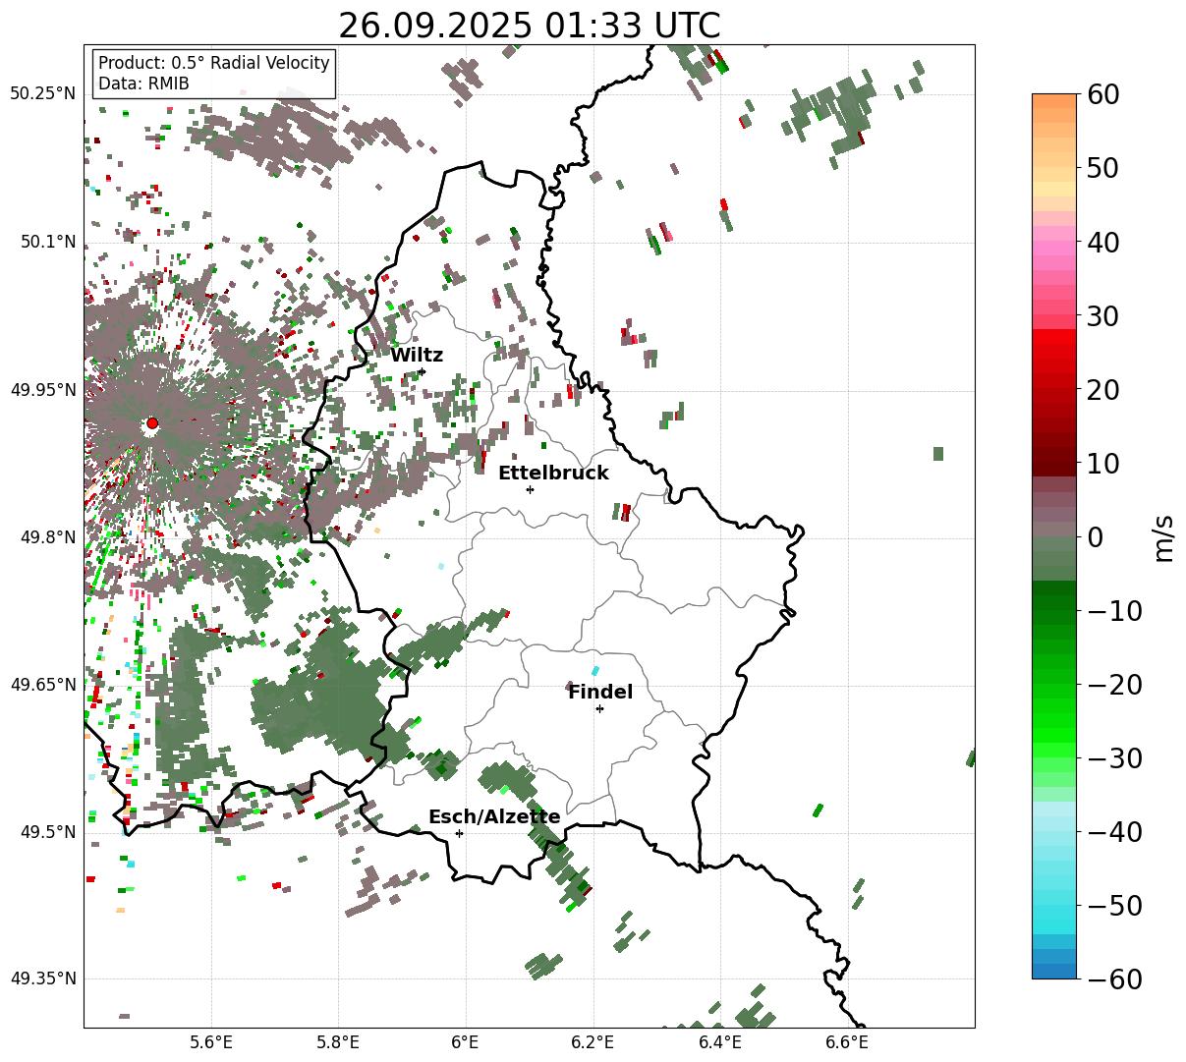Click the 6.6°E longitude tick label
This screenshot has width=1186, height=1062.
tap(847, 1042)
